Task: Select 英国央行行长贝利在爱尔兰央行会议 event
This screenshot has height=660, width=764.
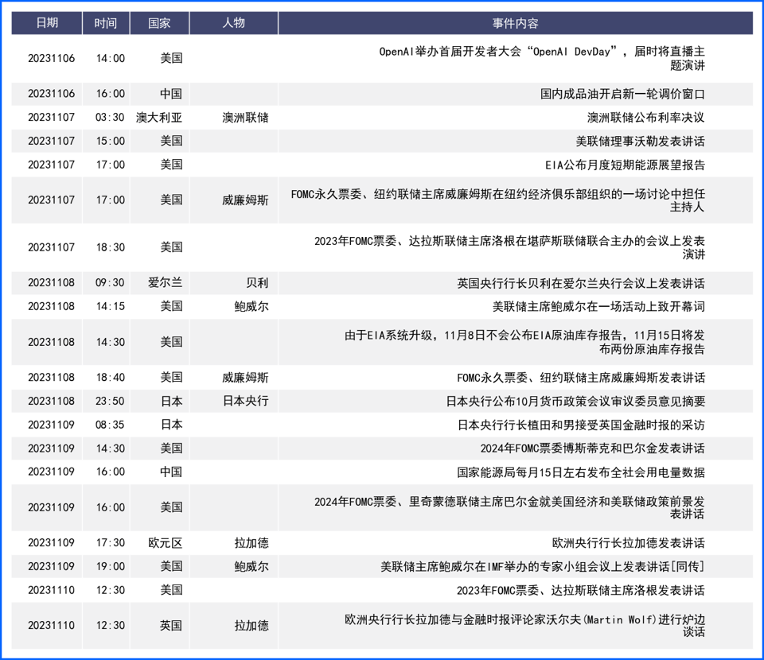Action: [x=581, y=283]
